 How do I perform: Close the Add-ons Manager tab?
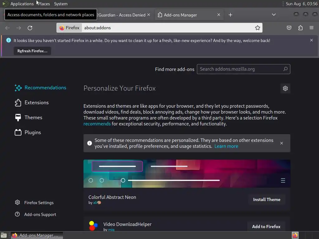coord(219,15)
